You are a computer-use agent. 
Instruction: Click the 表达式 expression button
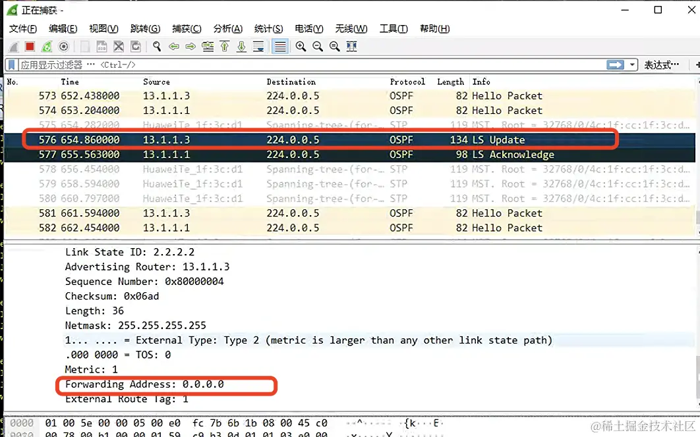click(x=661, y=65)
